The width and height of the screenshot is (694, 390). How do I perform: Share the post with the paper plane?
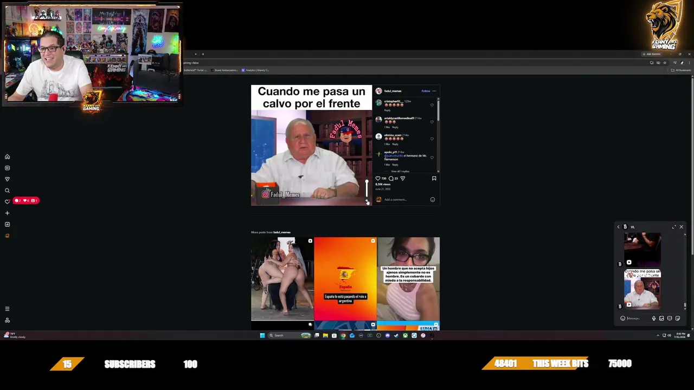pos(402,178)
